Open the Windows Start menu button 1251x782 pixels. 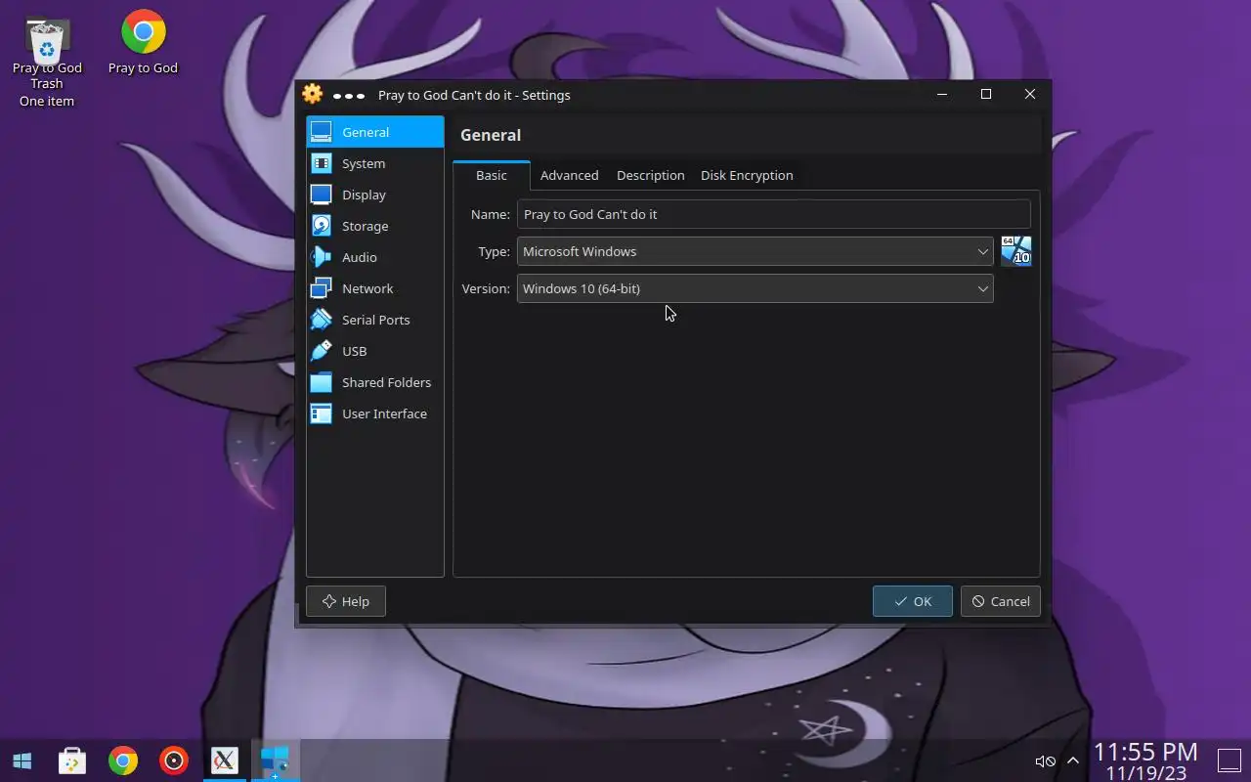point(22,760)
